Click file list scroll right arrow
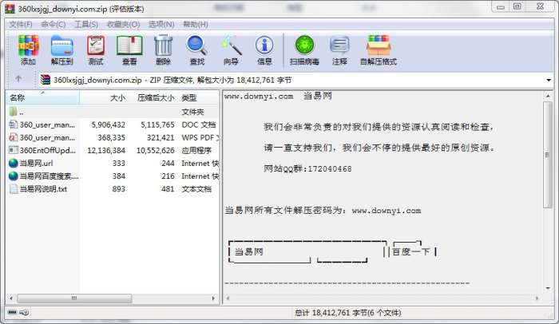Screen dimensions: 559x324 [x=213, y=298]
